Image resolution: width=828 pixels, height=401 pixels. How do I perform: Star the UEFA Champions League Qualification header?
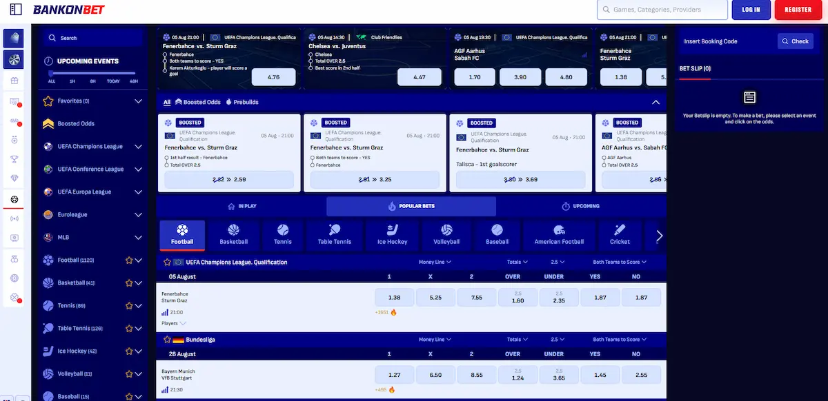tap(167, 263)
